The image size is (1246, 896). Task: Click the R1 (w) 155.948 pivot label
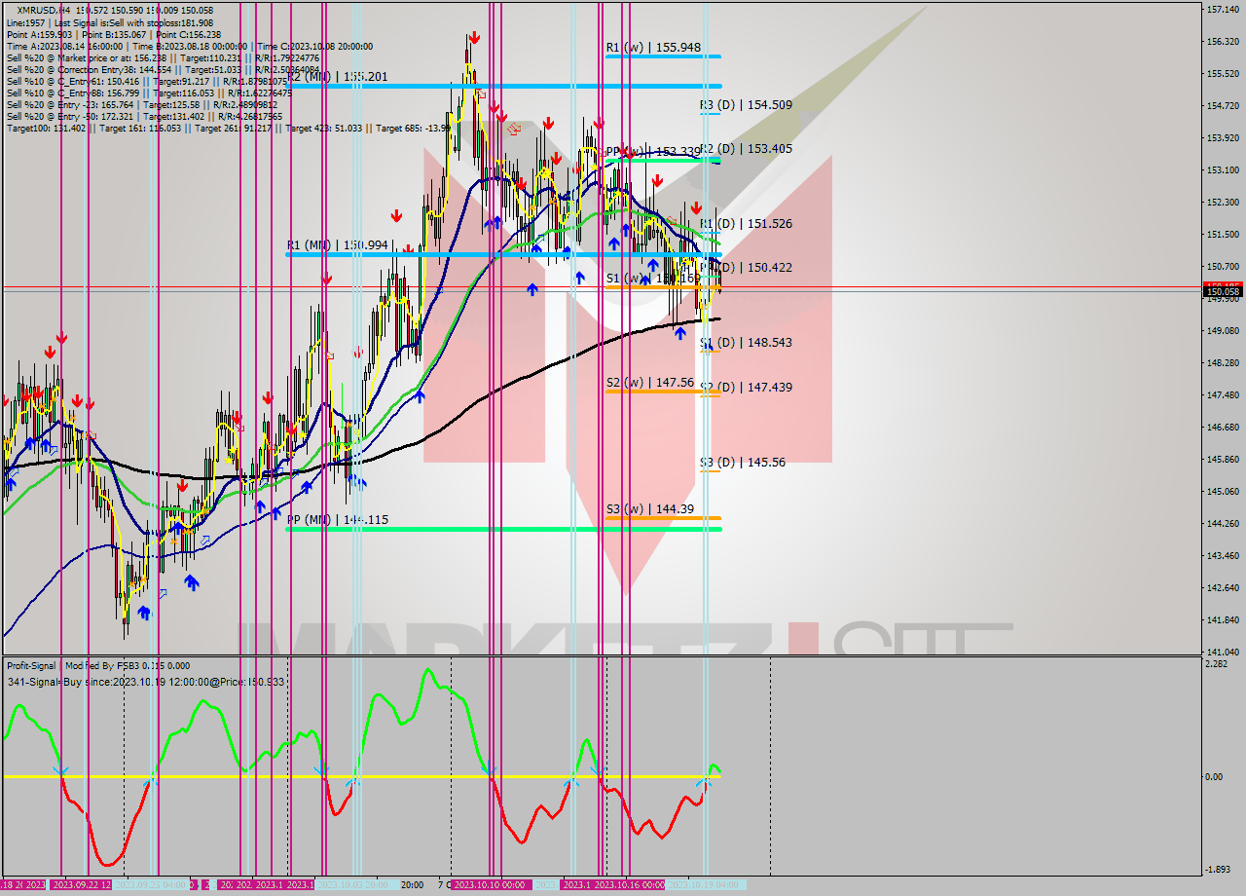652,47
